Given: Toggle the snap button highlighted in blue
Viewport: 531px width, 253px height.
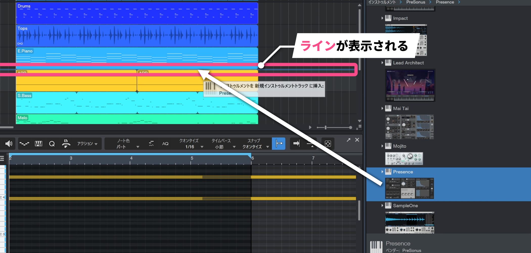Looking at the screenshot, I should click(279, 144).
